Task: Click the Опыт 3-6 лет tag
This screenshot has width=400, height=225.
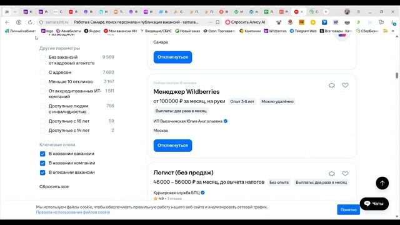Action: 242,101
